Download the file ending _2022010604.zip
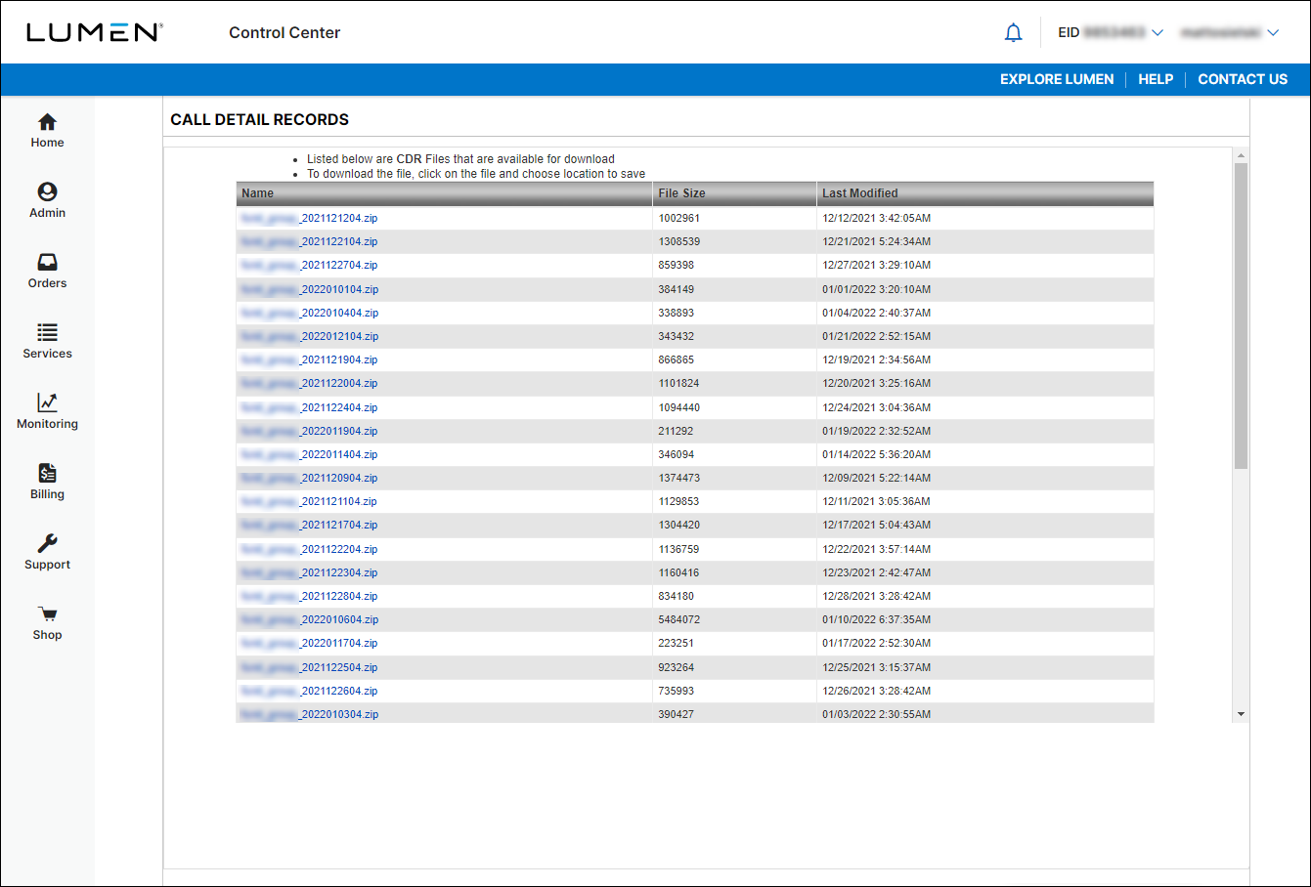 click(x=309, y=619)
